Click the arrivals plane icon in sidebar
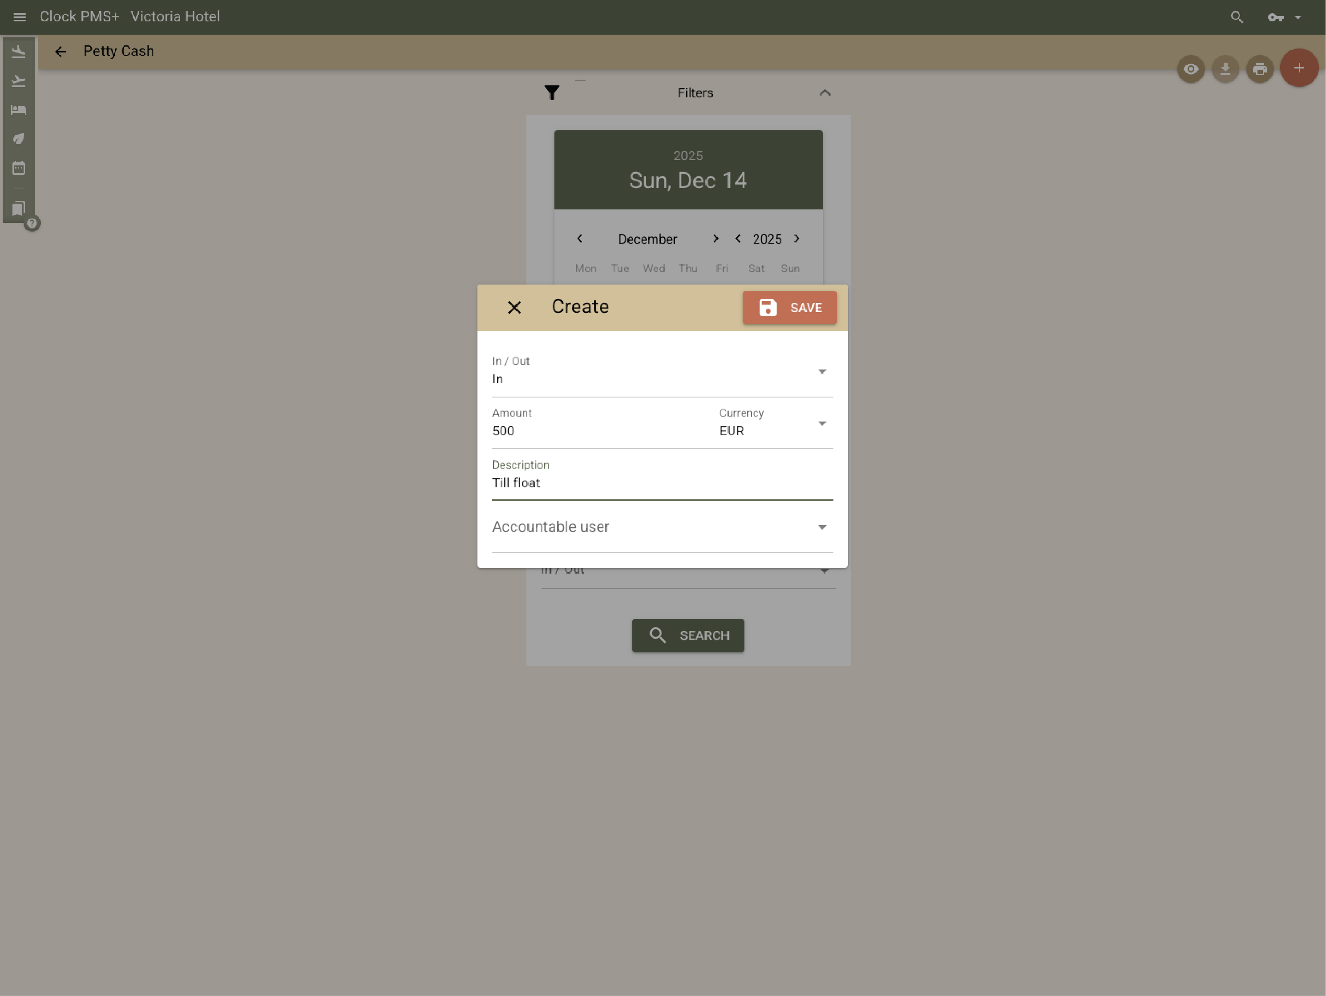1326x996 pixels. point(19,52)
